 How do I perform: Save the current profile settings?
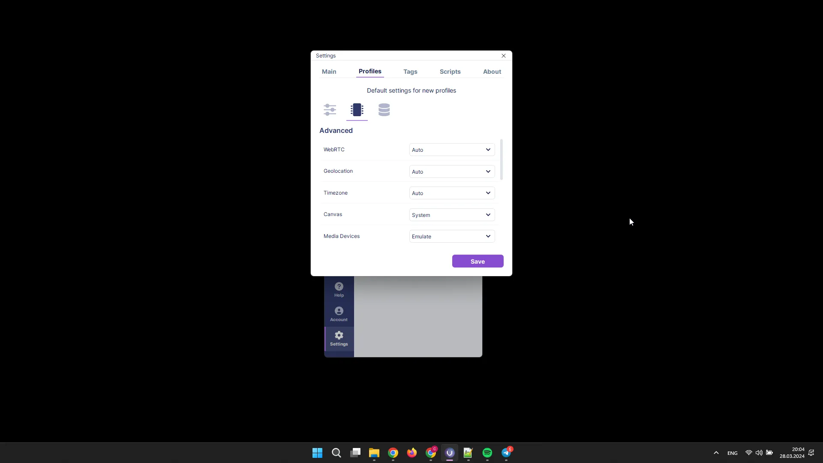pyautogui.click(x=478, y=261)
